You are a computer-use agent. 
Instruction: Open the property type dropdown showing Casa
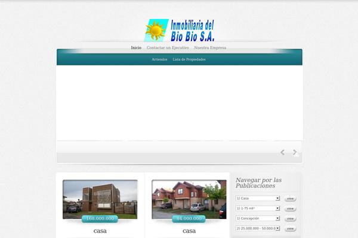tap(258, 198)
